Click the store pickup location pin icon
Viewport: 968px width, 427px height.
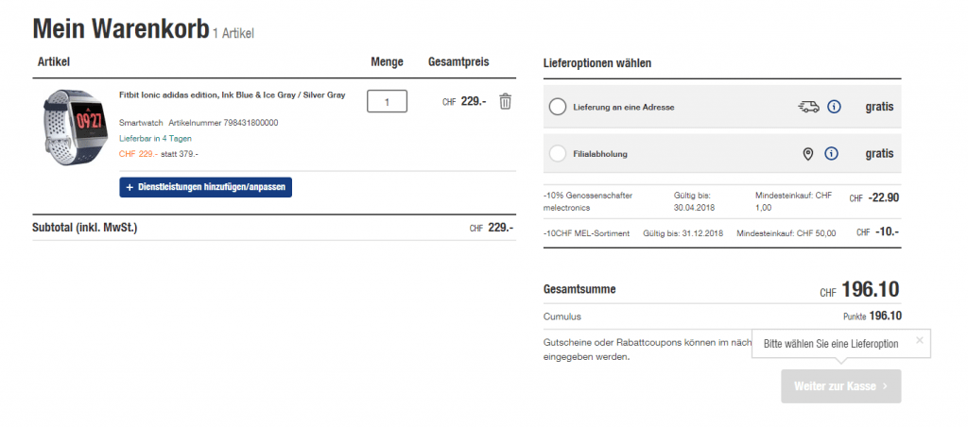tap(808, 154)
